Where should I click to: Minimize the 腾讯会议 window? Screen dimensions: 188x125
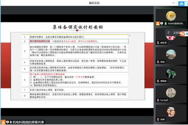point(173,3)
